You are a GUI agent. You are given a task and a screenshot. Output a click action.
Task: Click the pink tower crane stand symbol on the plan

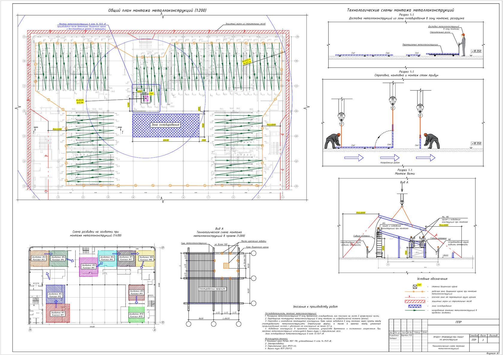click(x=146, y=98)
